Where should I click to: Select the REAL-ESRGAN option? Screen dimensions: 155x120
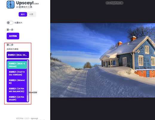click(17, 65)
